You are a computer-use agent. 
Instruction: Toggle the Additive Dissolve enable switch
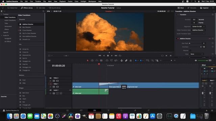click(x=178, y=39)
